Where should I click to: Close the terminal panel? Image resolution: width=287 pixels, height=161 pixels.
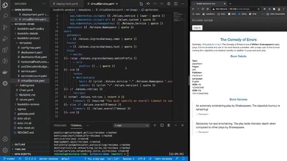(183, 125)
